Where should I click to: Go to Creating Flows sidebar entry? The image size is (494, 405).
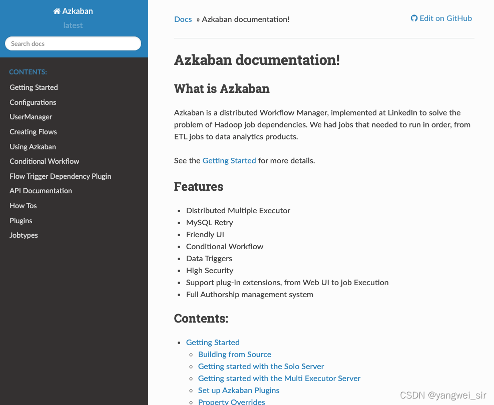pyautogui.click(x=33, y=132)
